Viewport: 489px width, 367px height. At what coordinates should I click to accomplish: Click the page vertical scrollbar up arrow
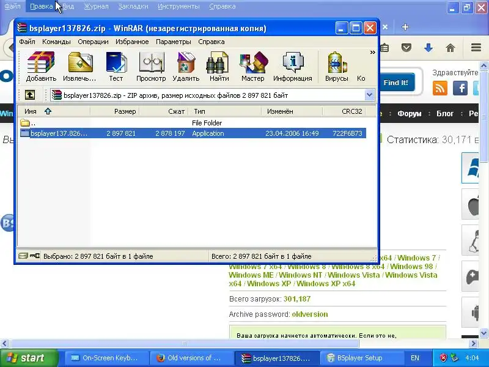[x=483, y=66]
